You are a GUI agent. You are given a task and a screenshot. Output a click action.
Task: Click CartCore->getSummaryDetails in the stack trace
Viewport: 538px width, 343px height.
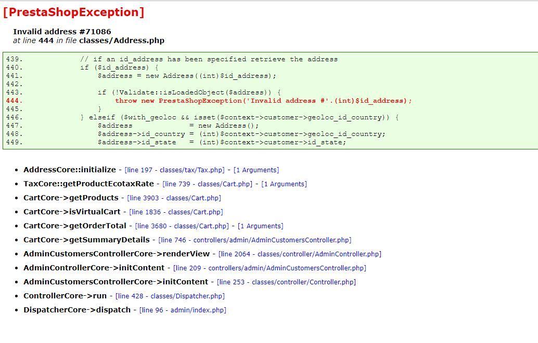coord(86,240)
